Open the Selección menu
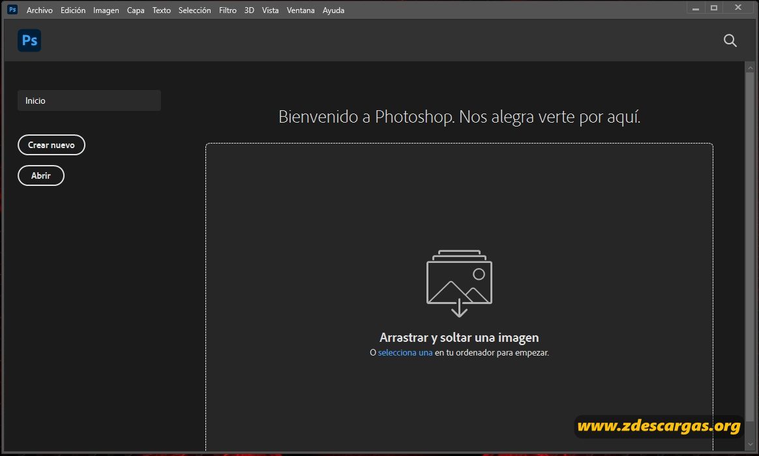 [194, 10]
